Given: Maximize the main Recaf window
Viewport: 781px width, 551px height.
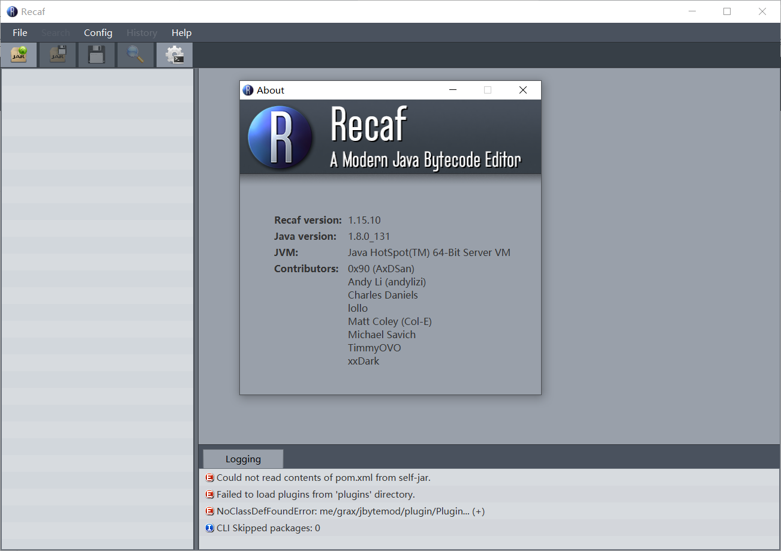Looking at the screenshot, I should [x=727, y=11].
